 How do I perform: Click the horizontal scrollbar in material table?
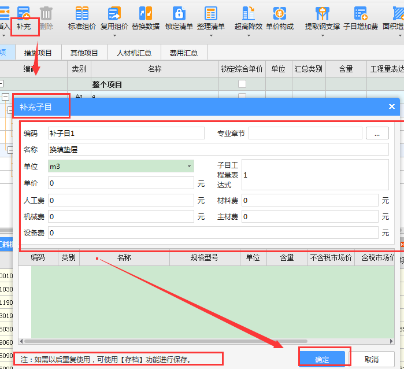click(173, 342)
